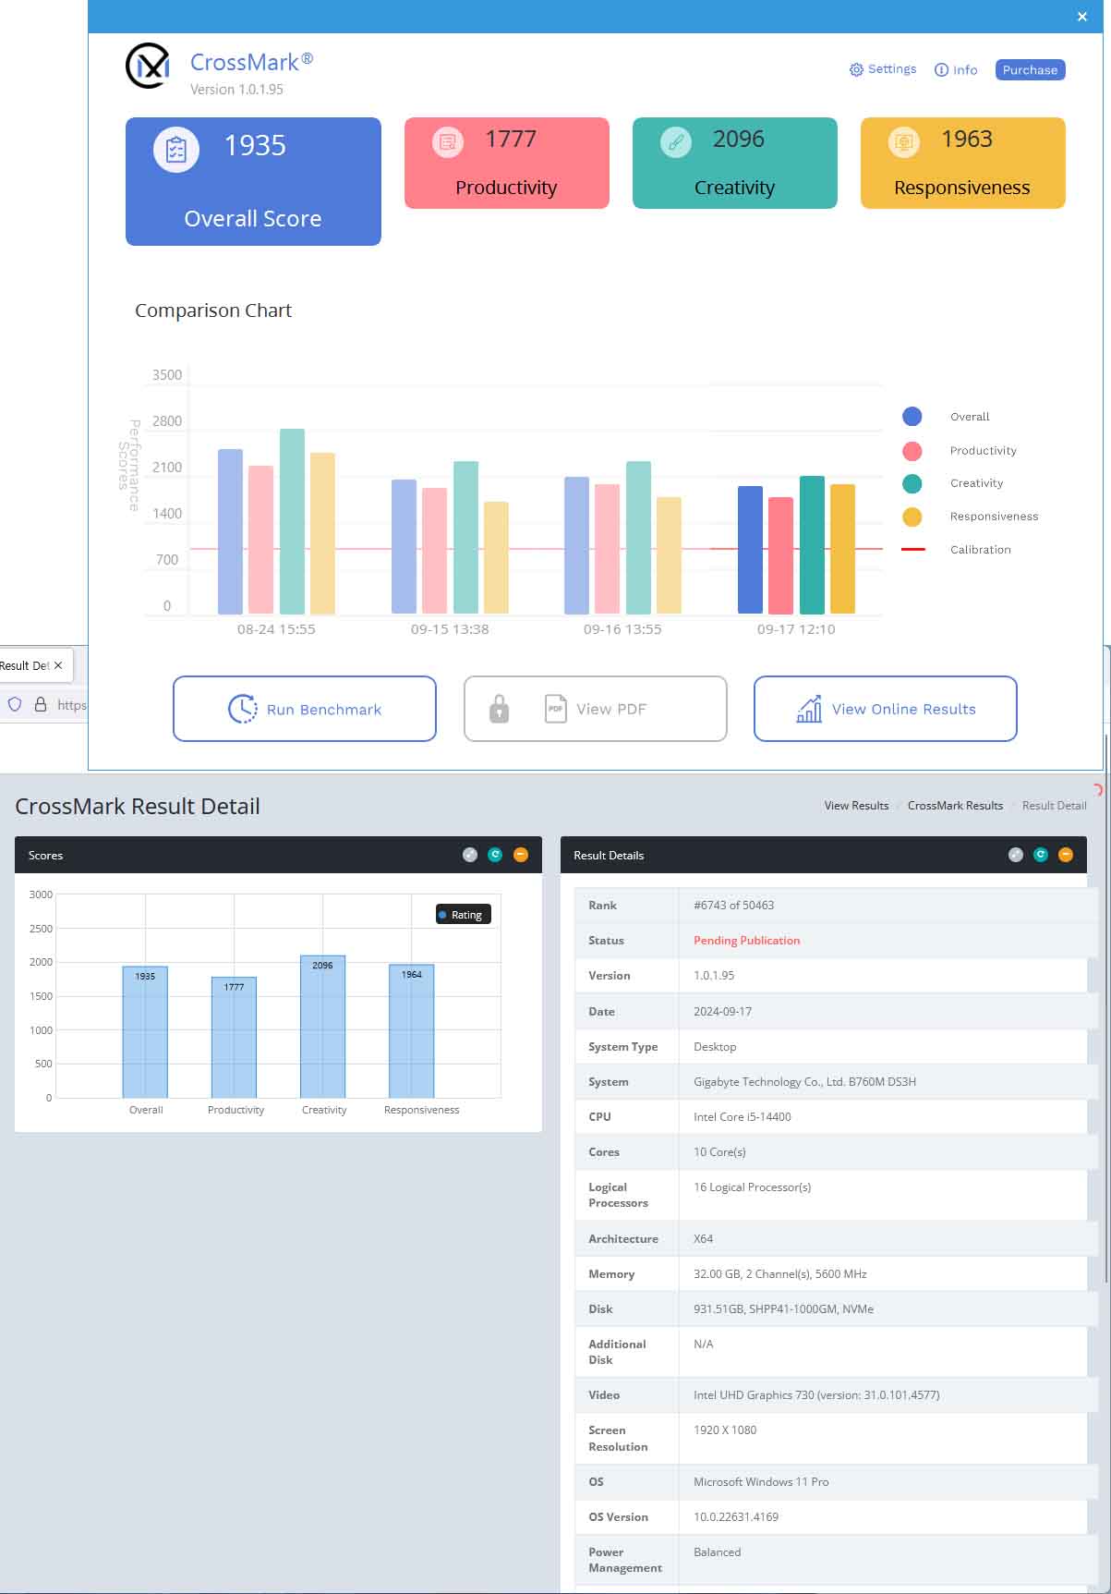Toggle the Rating legend in Scores chart
This screenshot has height=1594, width=1111.
[x=464, y=915]
